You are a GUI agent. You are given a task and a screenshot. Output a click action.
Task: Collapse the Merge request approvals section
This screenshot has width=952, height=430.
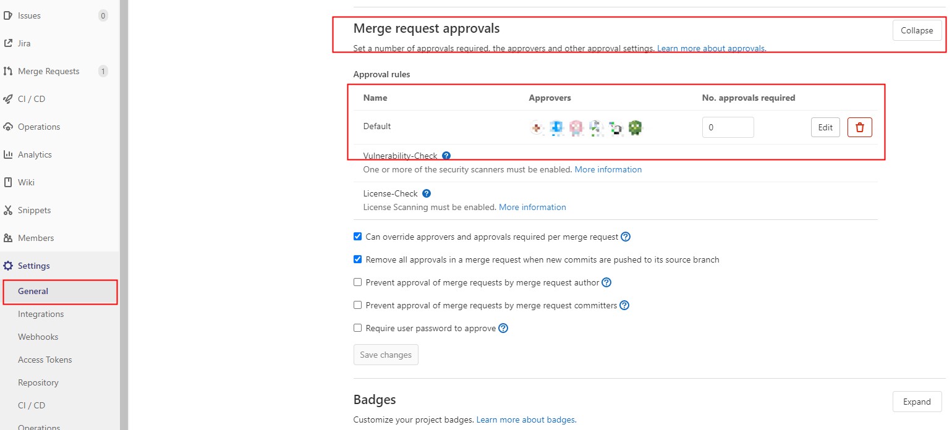(917, 30)
